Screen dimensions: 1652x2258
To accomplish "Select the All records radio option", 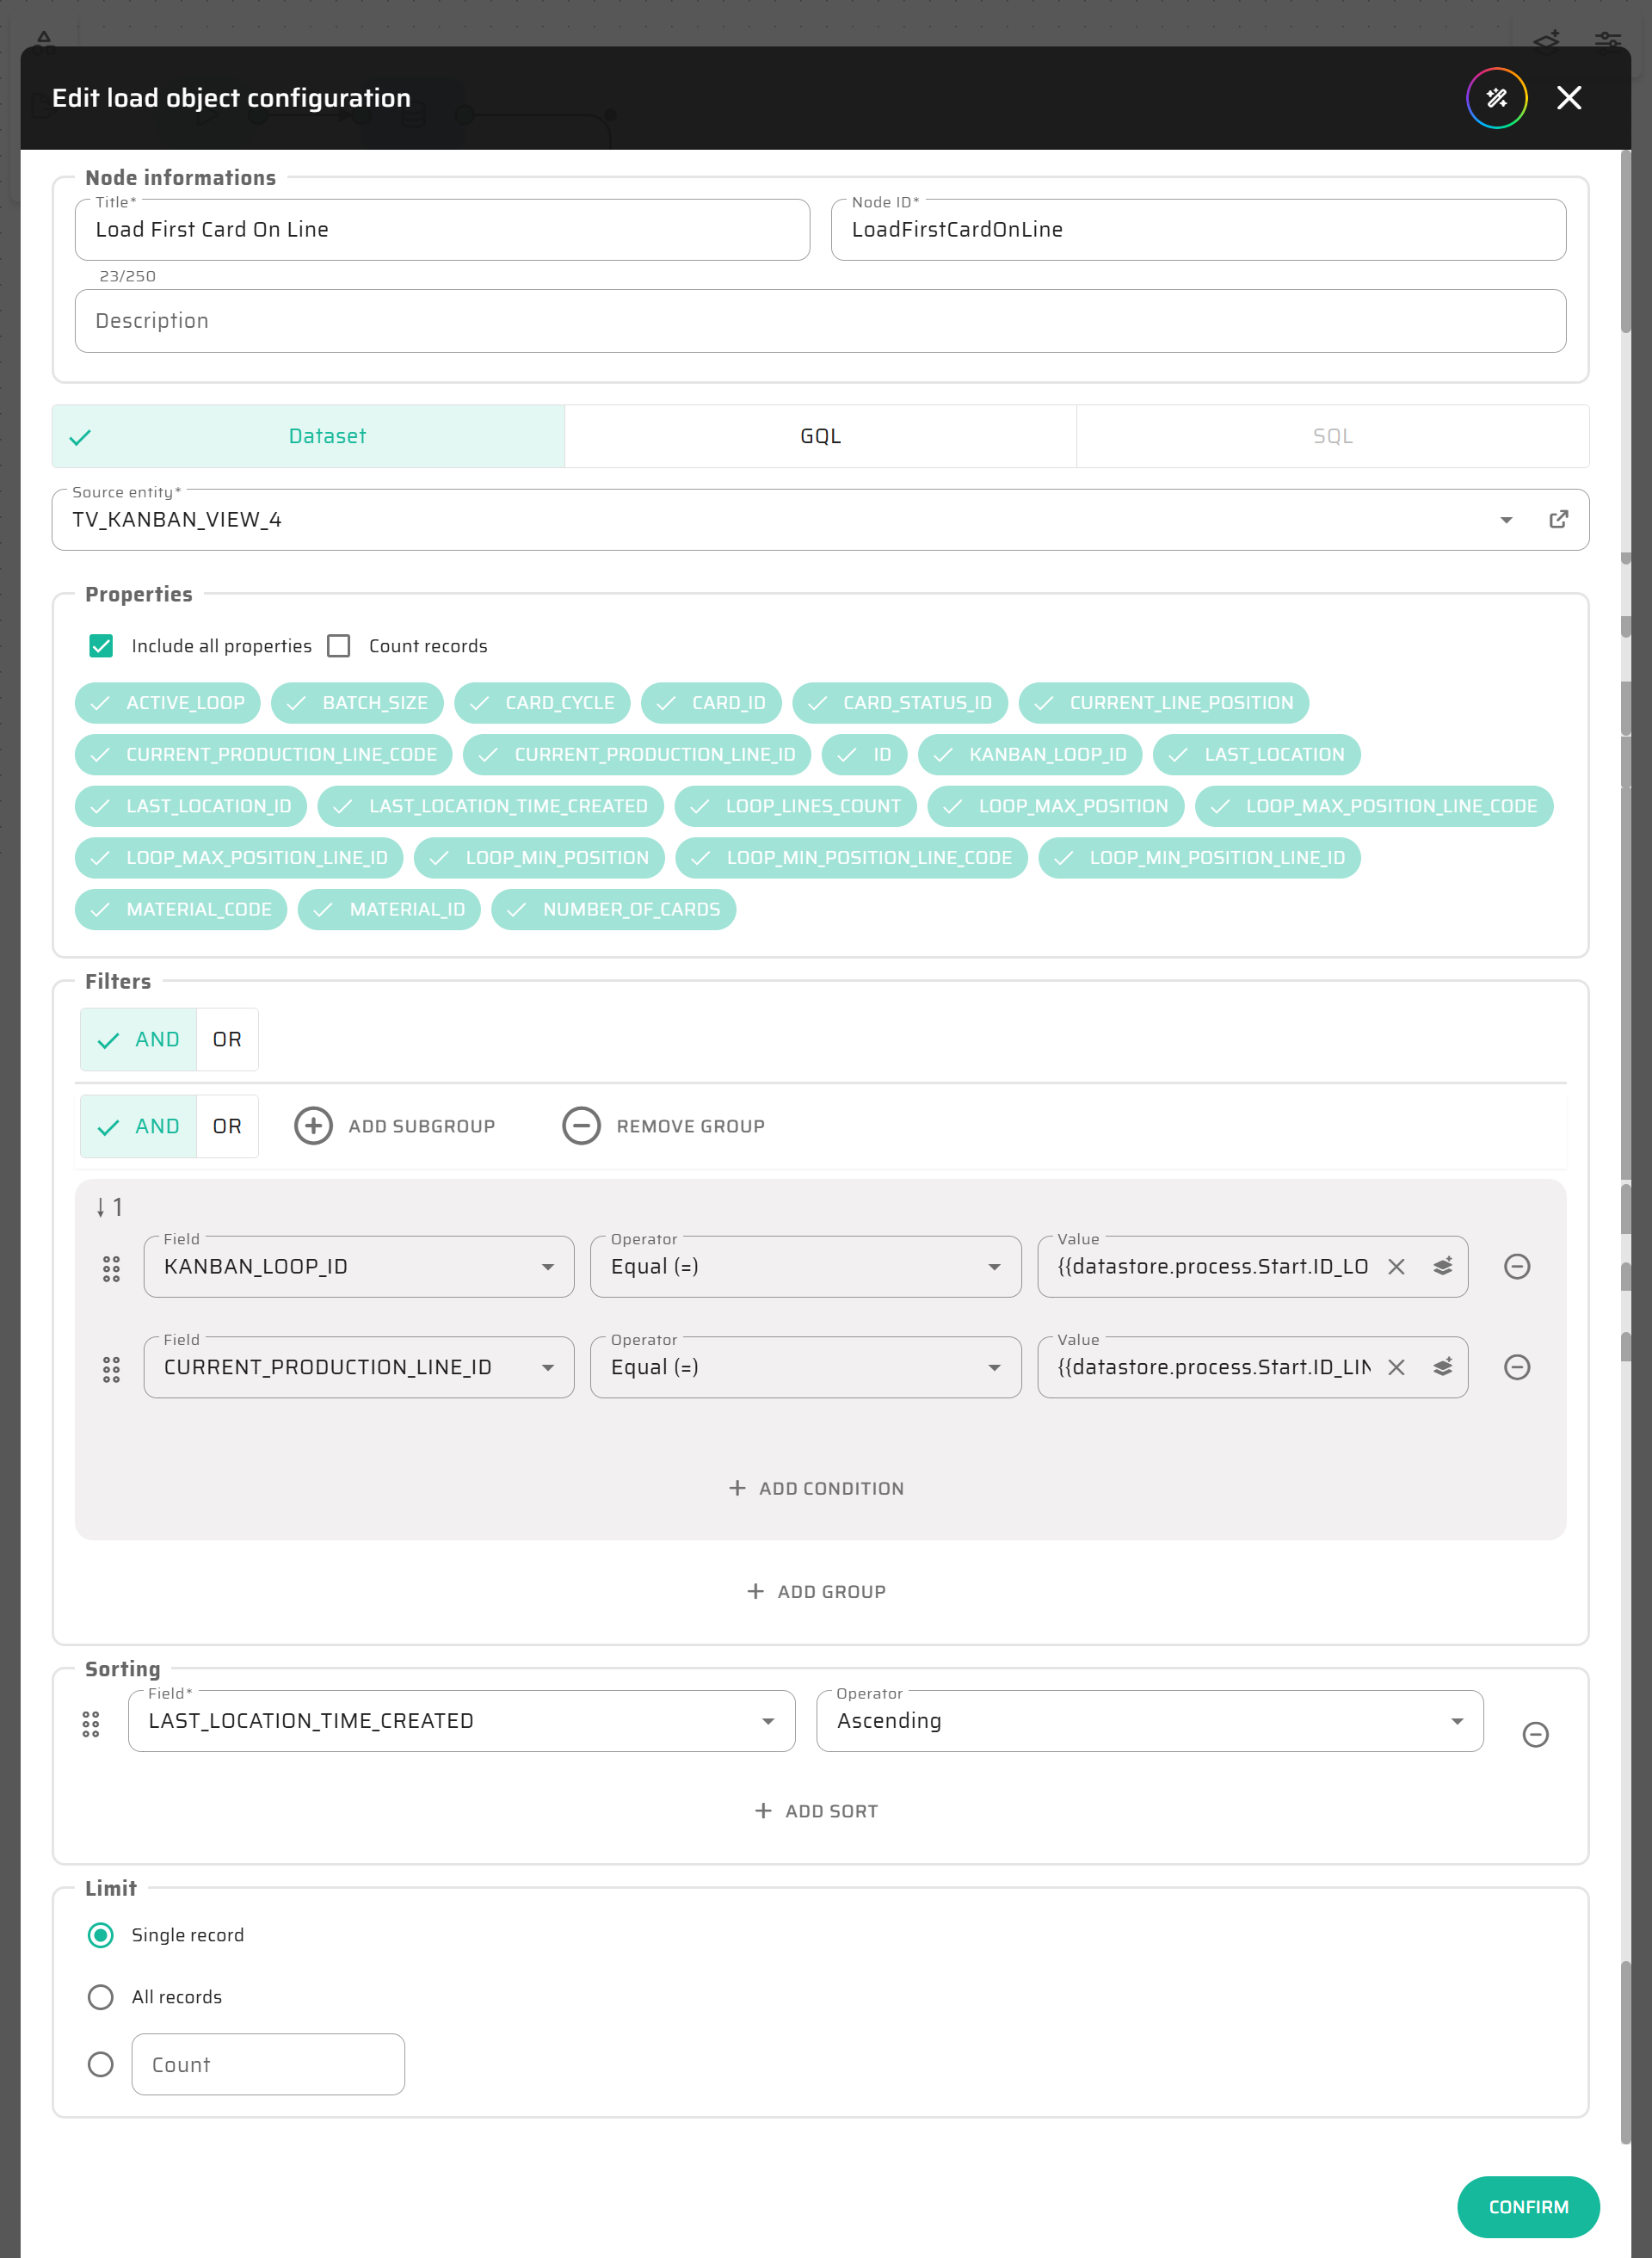I will pyautogui.click(x=101, y=1997).
